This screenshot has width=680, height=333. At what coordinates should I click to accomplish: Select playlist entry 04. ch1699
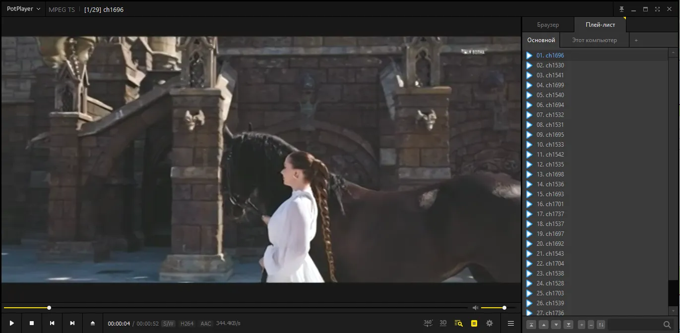[596, 85]
